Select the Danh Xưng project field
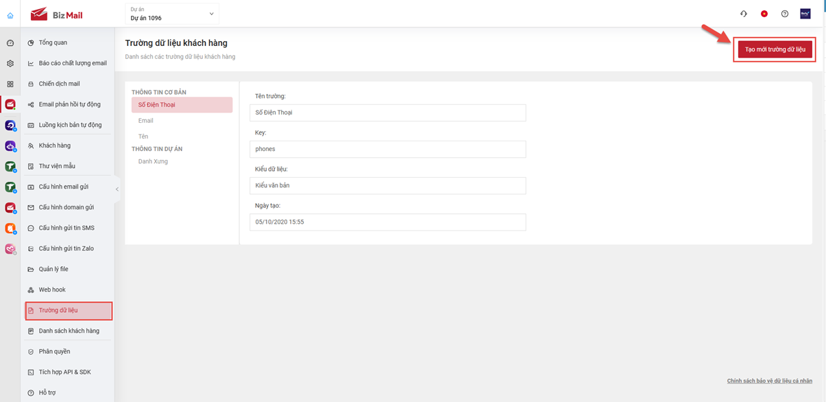Viewport: 826px width, 402px height. tap(153, 162)
